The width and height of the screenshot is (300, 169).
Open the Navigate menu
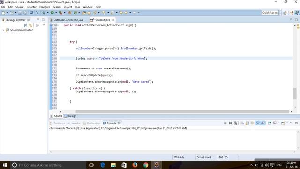coord(45,7)
